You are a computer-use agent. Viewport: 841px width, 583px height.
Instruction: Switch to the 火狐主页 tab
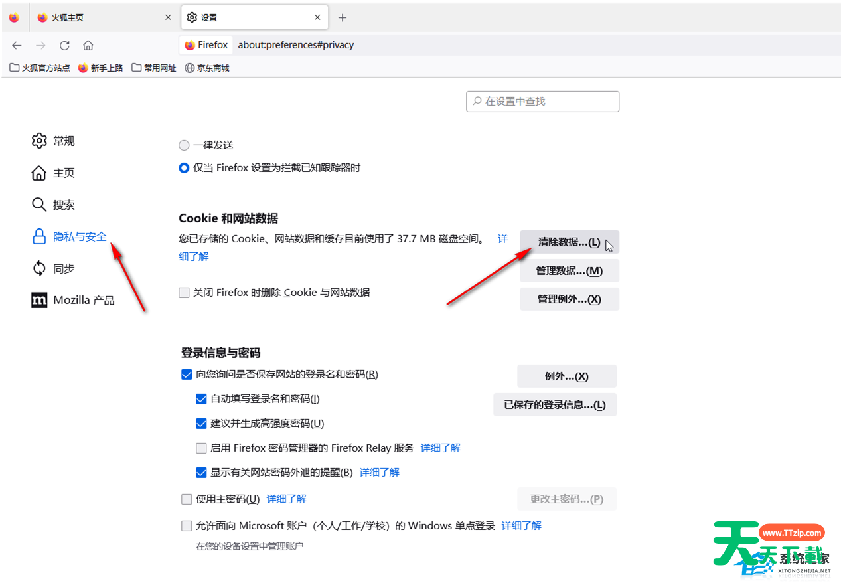tap(104, 17)
